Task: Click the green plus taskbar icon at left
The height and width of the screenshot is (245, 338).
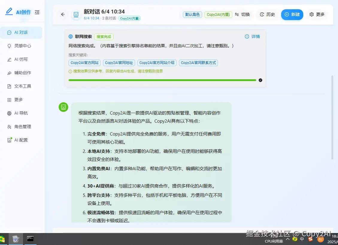Action: 2,239
